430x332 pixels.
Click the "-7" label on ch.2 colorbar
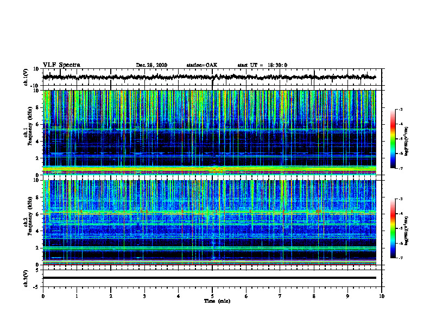[400, 258]
